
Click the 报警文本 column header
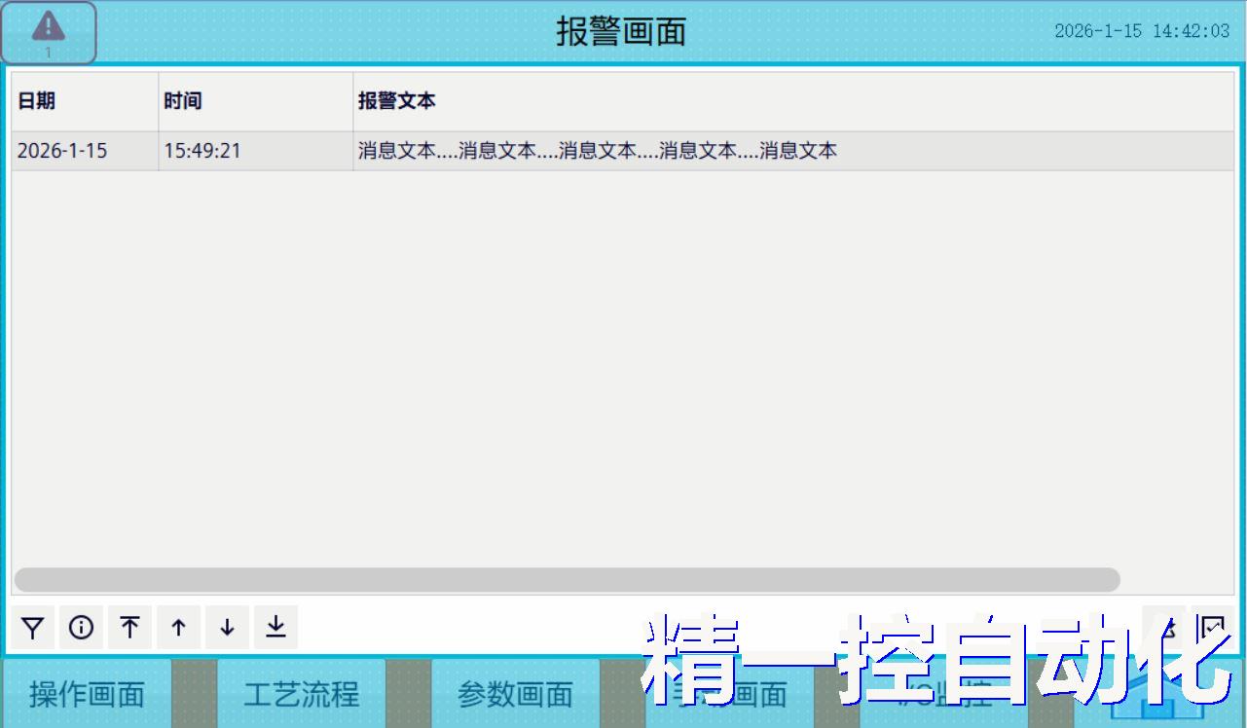click(x=399, y=100)
